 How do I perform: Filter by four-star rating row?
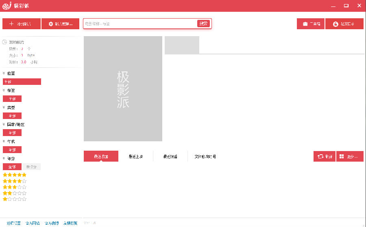coord(15,181)
